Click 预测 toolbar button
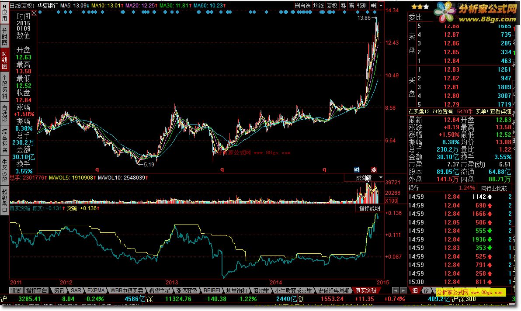 point(362,6)
